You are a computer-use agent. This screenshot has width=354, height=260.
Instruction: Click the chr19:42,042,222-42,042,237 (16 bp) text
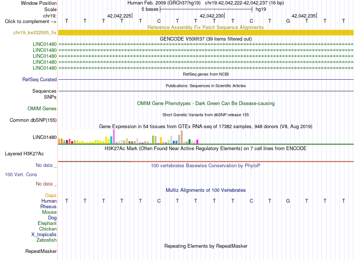point(244,3)
